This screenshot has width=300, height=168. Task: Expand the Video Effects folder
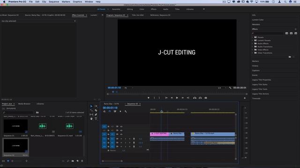(x=253, y=50)
